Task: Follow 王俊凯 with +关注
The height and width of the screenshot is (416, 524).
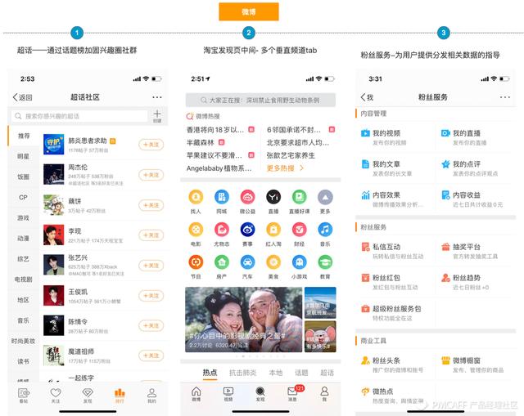Action: coord(151,296)
